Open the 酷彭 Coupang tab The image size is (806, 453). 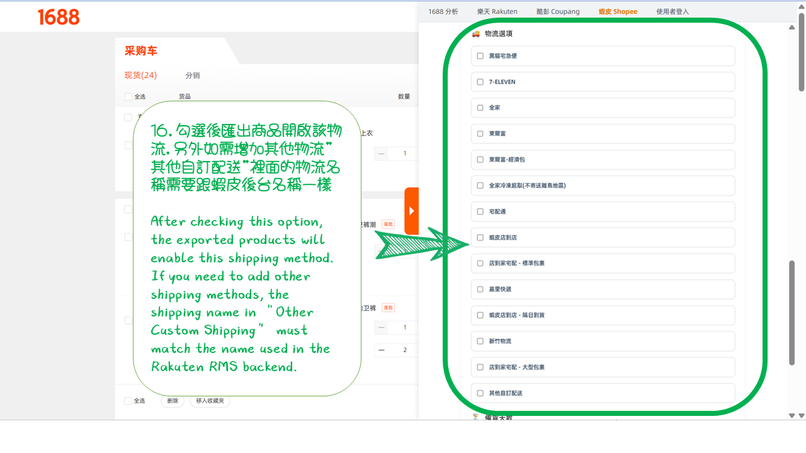[557, 11]
